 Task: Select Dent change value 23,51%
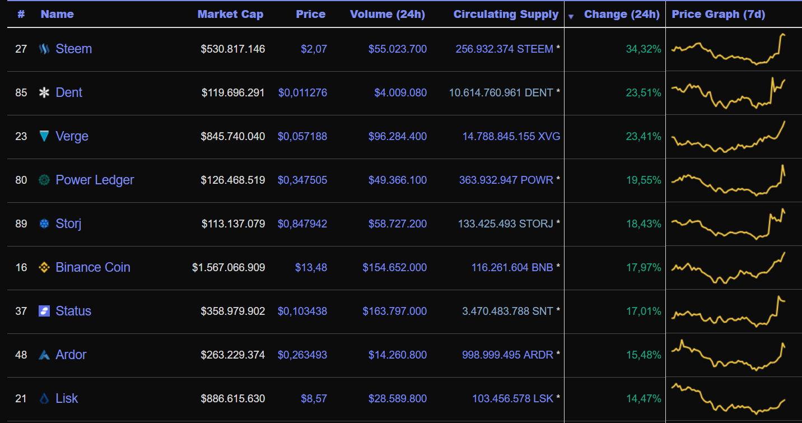[x=644, y=93]
